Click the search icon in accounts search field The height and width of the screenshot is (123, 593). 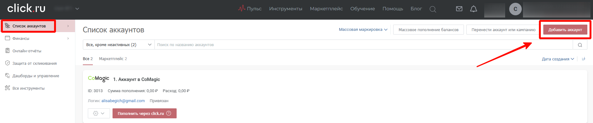[x=580, y=45]
